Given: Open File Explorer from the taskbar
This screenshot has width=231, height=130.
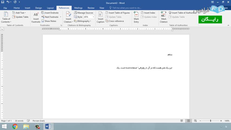Looking at the screenshot, I should pyautogui.click(x=26, y=126).
